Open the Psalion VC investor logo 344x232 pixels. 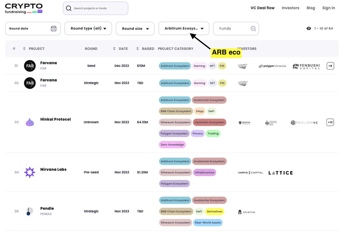coord(304,123)
